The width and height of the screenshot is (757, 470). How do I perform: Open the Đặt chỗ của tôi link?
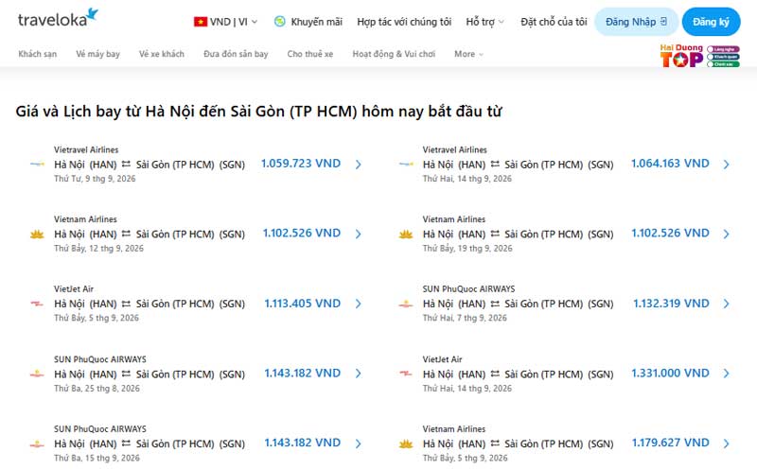click(554, 22)
